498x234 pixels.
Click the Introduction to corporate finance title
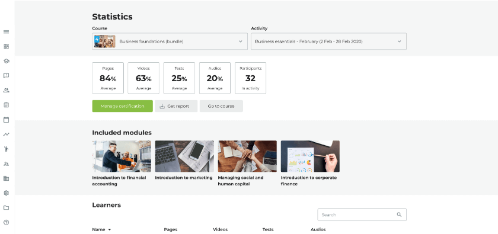pos(309,181)
